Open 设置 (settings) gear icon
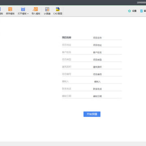The height and width of the screenshot is (146, 146). [x=129, y=11]
